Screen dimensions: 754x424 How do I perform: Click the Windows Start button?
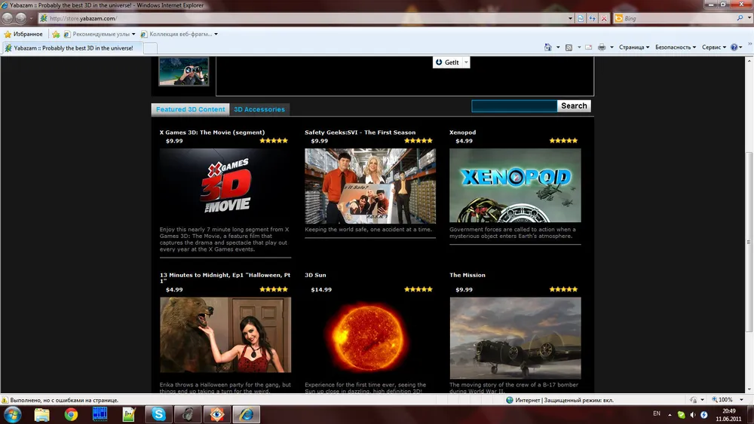pos(13,414)
